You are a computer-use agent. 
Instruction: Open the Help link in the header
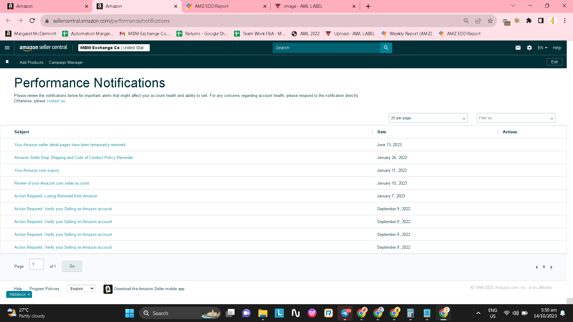(557, 48)
